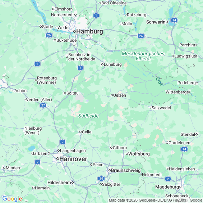Screen dimensions: 203x203
Task: Select the Celle town label
Action: [x=87, y=132]
